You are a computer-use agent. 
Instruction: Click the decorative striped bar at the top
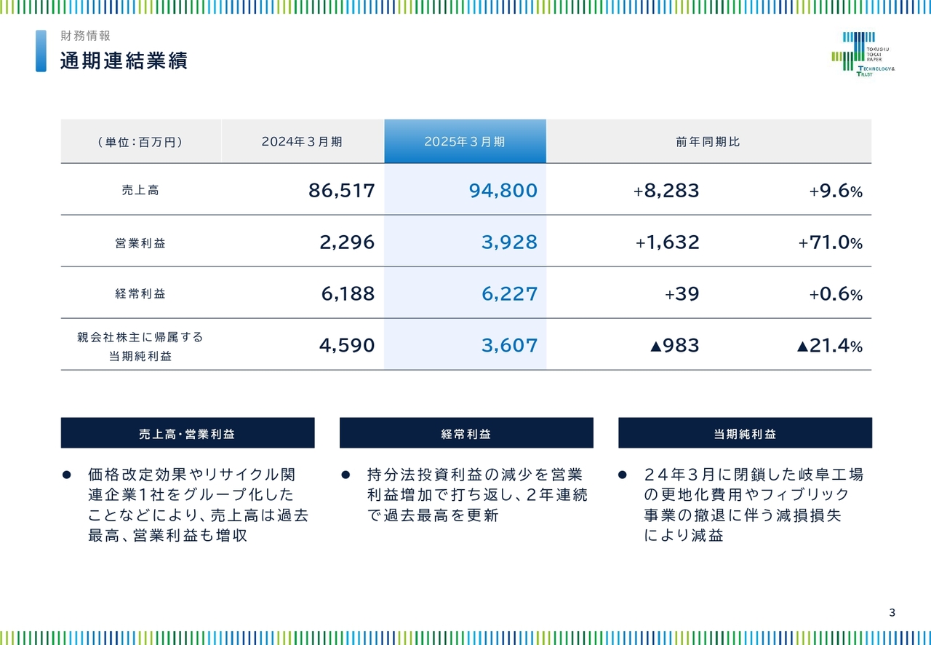pyautogui.click(x=465, y=7)
